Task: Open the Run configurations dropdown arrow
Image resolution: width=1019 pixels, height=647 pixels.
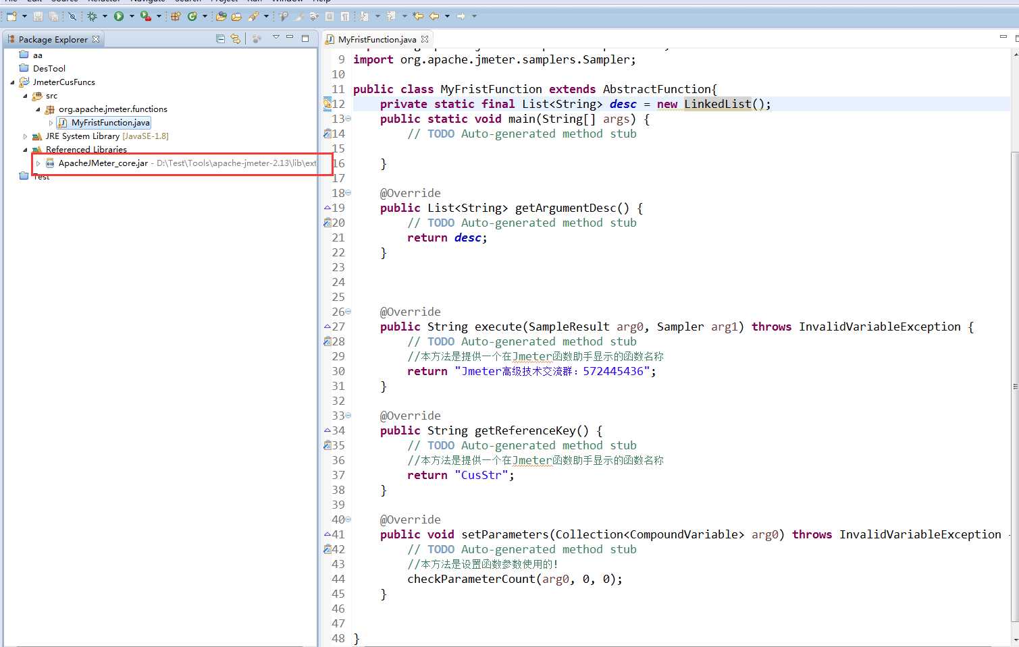Action: pyautogui.click(x=132, y=16)
